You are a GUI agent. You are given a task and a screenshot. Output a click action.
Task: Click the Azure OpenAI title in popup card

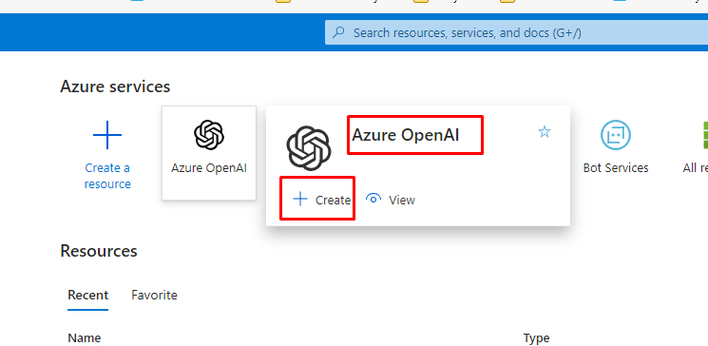click(x=406, y=135)
